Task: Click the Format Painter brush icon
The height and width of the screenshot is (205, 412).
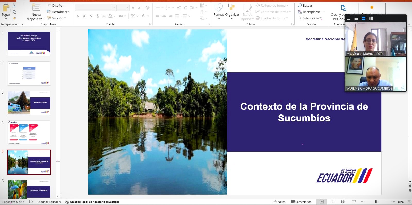Action: click(15, 18)
